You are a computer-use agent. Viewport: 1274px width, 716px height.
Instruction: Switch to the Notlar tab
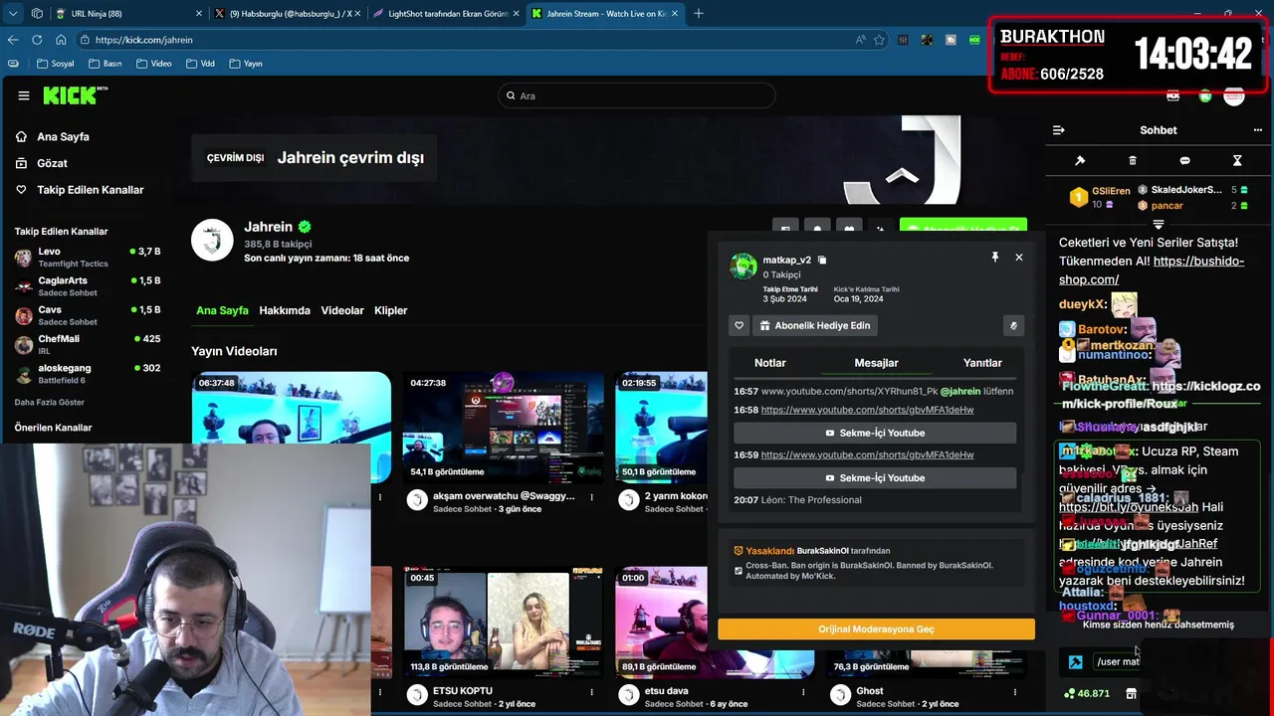770,363
